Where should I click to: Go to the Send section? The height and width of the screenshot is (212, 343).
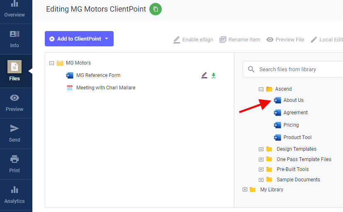click(x=15, y=134)
